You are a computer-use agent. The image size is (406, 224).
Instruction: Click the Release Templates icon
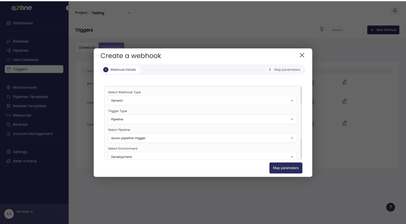9,106
